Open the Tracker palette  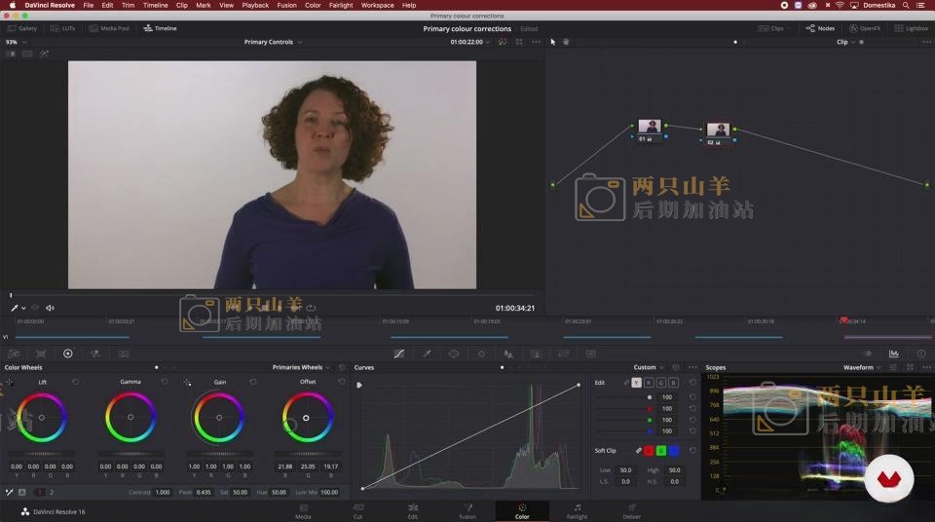481,354
